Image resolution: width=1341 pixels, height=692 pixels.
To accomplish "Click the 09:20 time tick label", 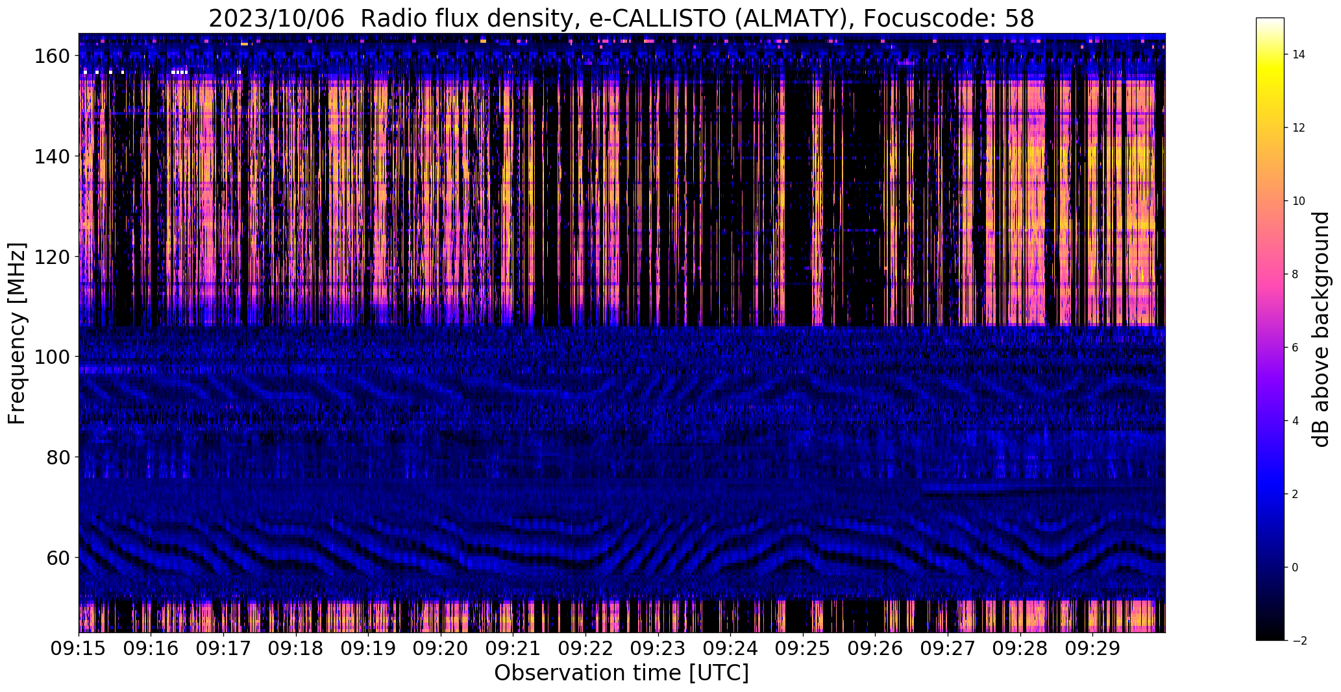I will pos(441,649).
